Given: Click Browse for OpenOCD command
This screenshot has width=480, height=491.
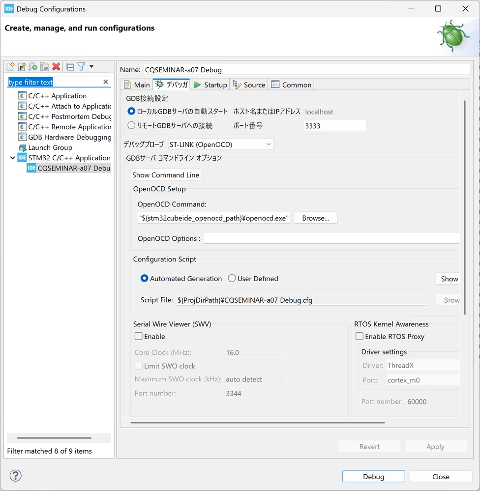Looking at the screenshot, I should pos(316,218).
